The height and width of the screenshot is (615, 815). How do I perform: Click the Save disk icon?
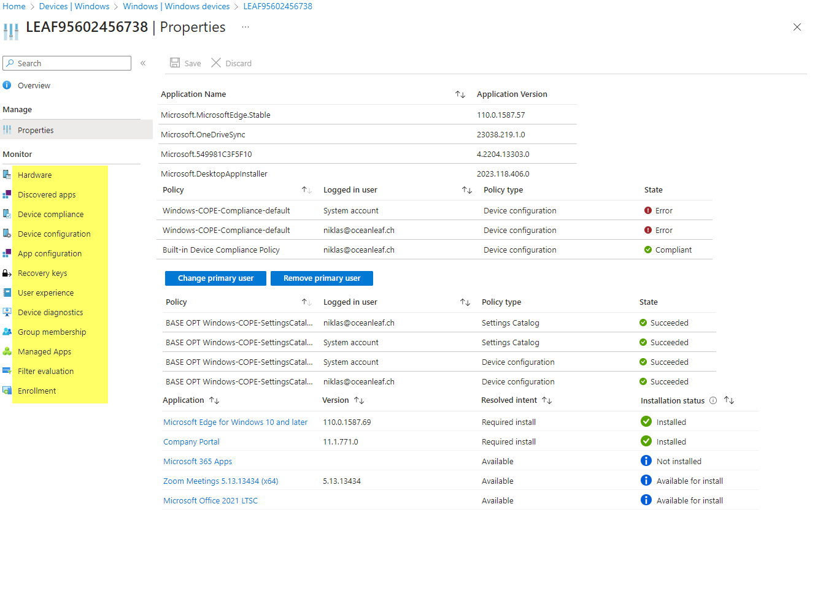point(175,63)
